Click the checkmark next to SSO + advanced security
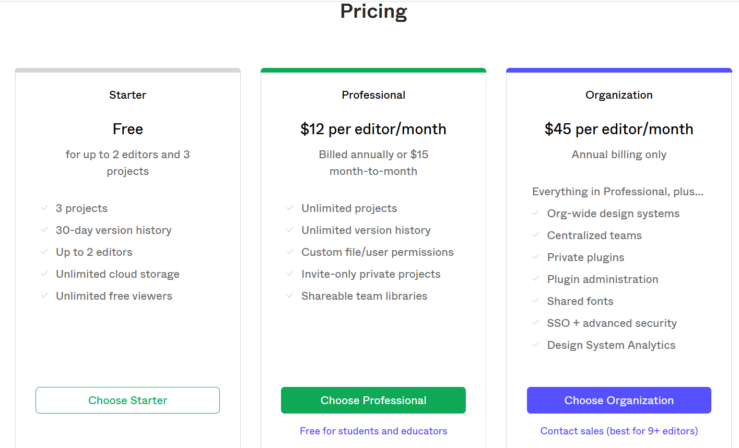 click(535, 323)
